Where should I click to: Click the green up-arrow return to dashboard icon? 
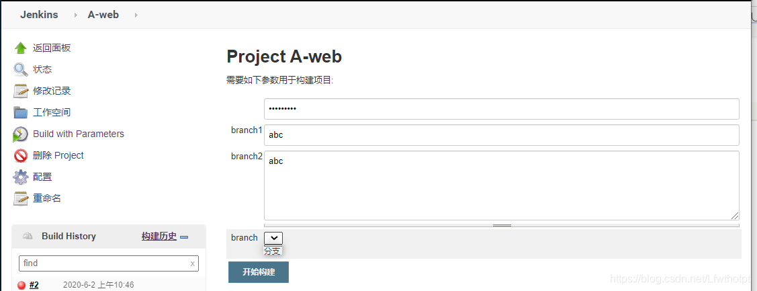pyautogui.click(x=21, y=48)
